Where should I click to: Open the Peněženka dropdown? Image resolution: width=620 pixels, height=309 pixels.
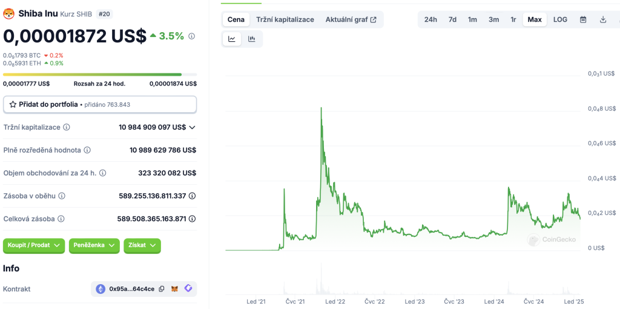[94, 245]
